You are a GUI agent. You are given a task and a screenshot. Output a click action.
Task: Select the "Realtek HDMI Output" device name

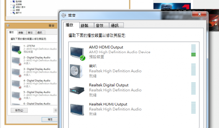(x=108, y=104)
